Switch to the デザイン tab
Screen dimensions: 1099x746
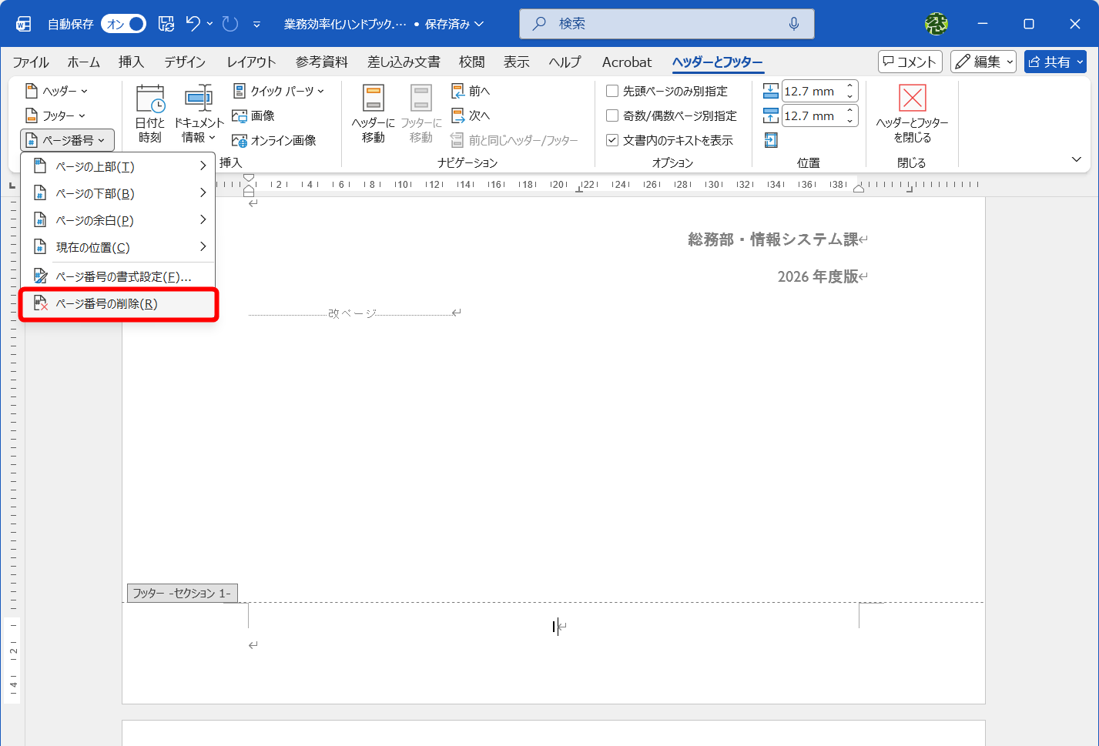185,62
